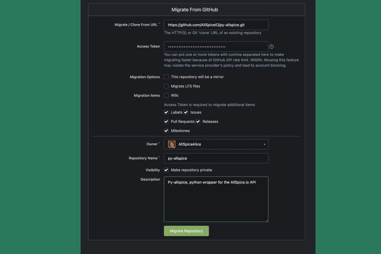
Task: Click the Migrate Repository button
Action: click(186, 231)
